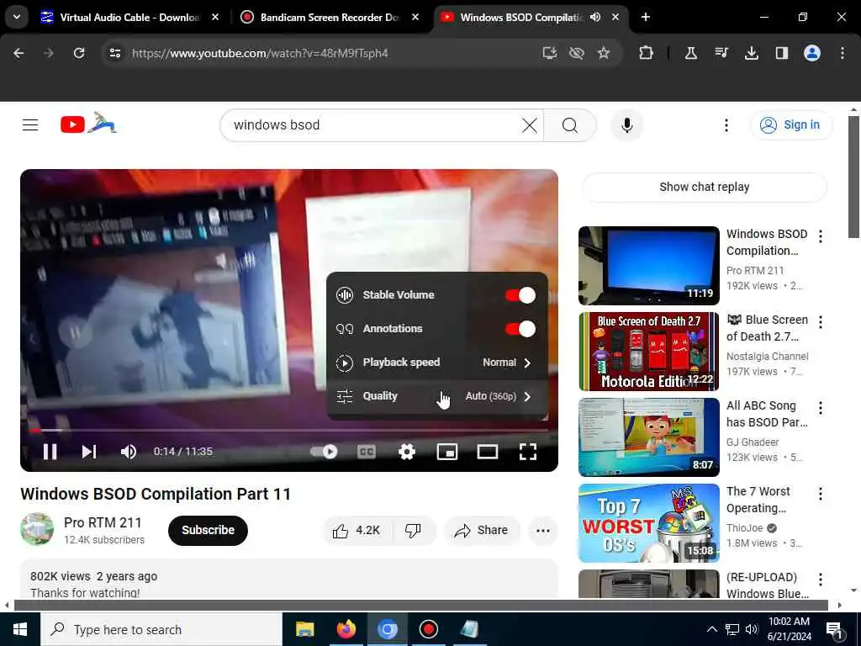Clear the search query with X
Viewport: 861px width, 646px height.
530,125
